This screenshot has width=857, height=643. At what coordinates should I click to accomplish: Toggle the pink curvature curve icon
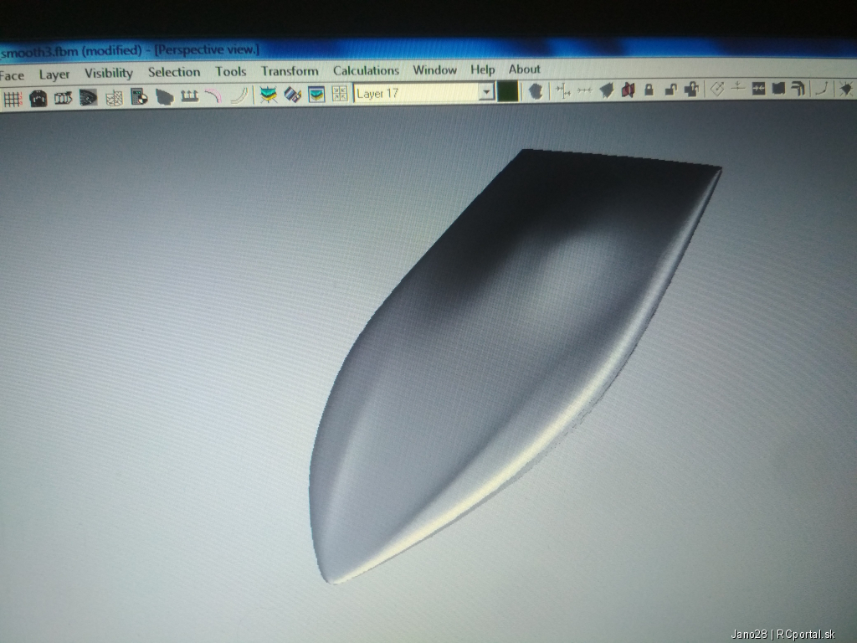coord(213,96)
